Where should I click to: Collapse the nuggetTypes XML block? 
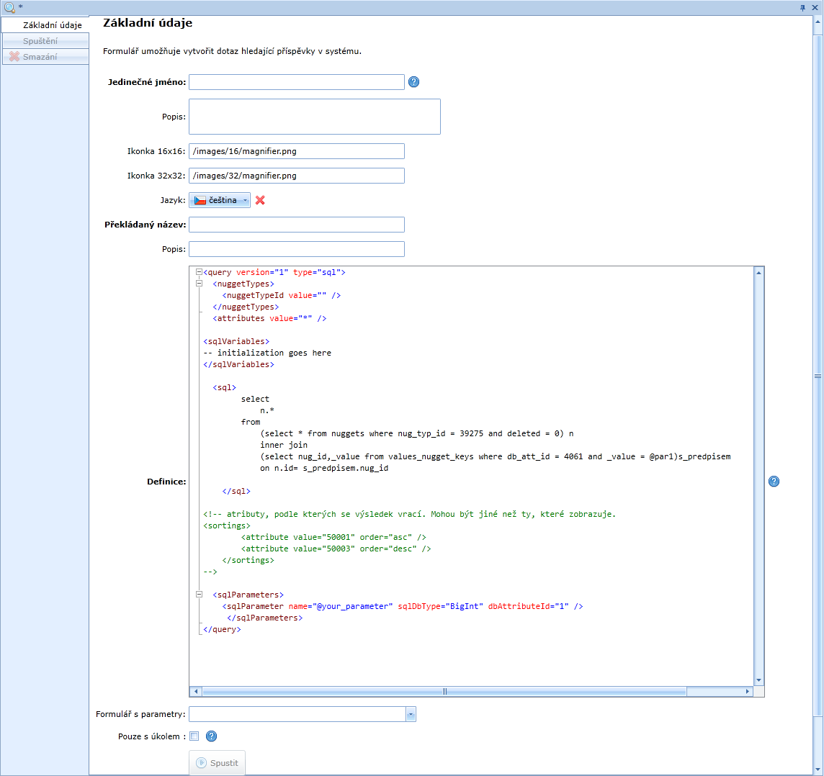[198, 284]
